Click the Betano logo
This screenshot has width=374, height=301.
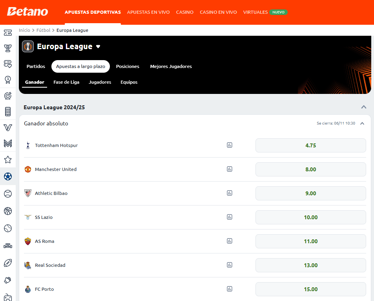[27, 12]
